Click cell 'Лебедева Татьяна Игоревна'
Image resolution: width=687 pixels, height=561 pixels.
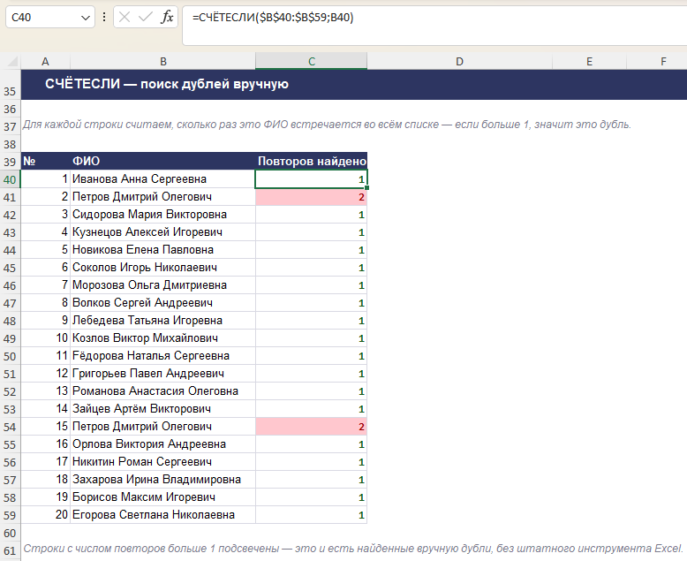[x=163, y=321]
